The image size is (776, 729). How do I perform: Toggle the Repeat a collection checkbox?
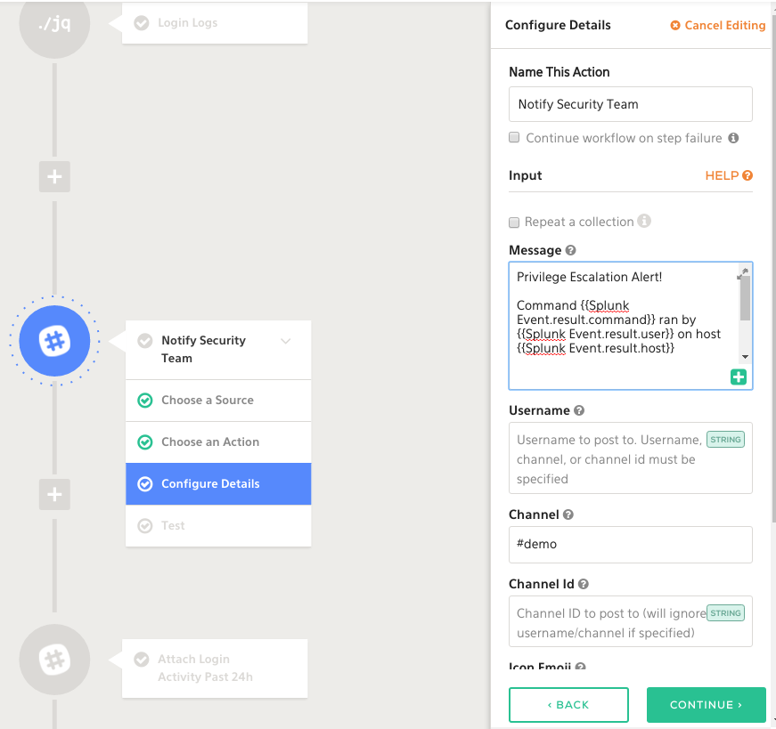(514, 222)
